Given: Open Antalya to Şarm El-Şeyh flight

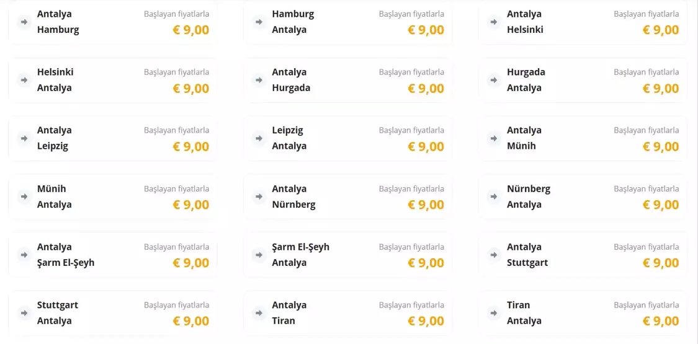Looking at the screenshot, I should click(112, 255).
